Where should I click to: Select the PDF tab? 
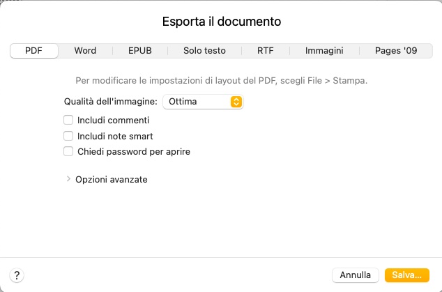pyautogui.click(x=33, y=50)
